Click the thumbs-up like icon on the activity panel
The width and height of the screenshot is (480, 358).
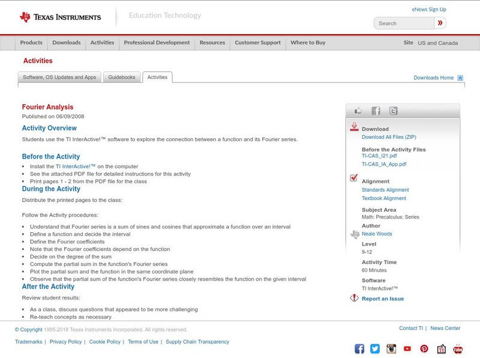pyautogui.click(x=358, y=110)
